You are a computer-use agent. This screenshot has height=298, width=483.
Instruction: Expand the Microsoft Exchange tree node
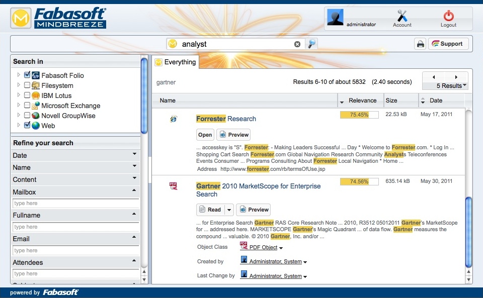[x=19, y=105]
